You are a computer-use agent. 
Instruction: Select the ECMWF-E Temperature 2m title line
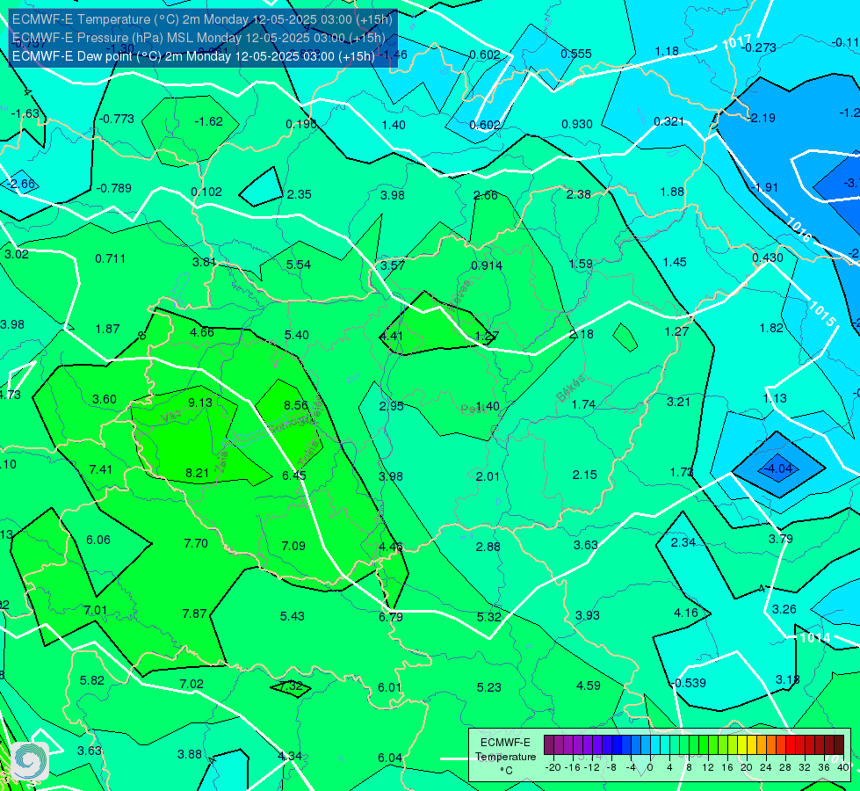[x=202, y=19]
